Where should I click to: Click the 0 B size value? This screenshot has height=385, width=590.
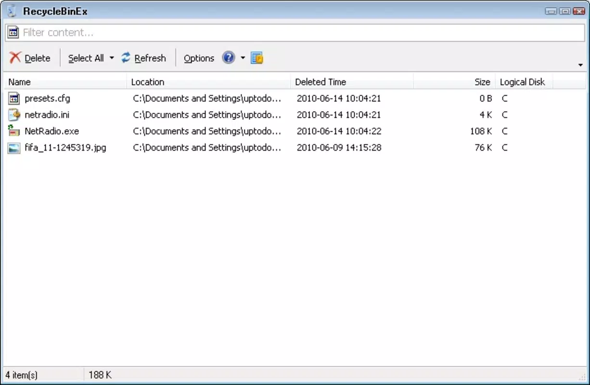pyautogui.click(x=486, y=98)
